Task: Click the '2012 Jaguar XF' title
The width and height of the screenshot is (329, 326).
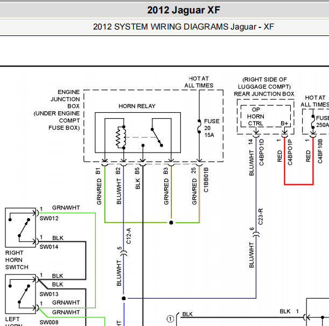Action: (x=184, y=10)
